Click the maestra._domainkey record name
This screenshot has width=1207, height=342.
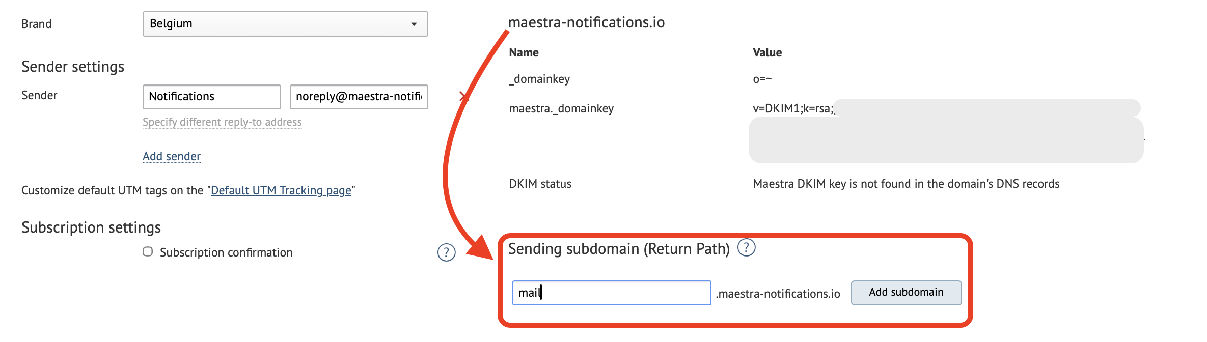pos(561,108)
